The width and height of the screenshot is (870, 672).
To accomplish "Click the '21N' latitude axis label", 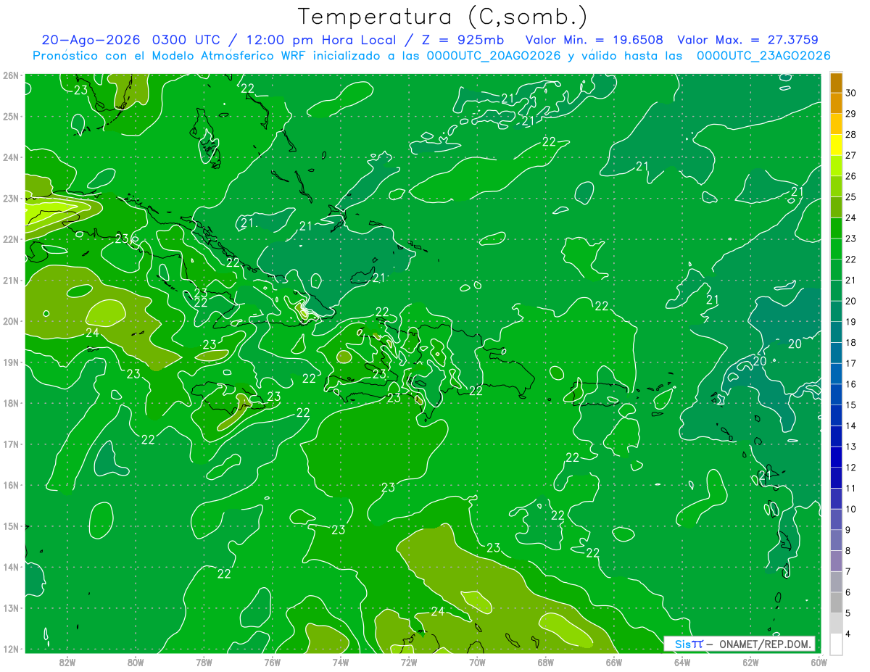I will 10,281.
